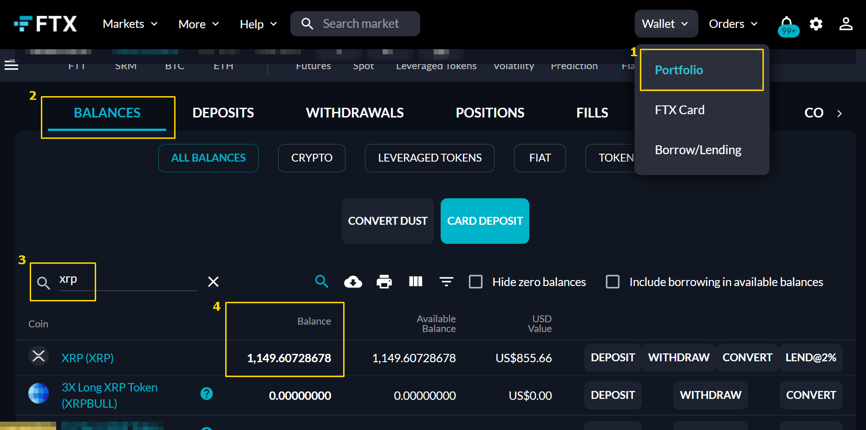Screen dimensions: 866x430
Task: Sort by USD Value column header
Action: (540, 324)
